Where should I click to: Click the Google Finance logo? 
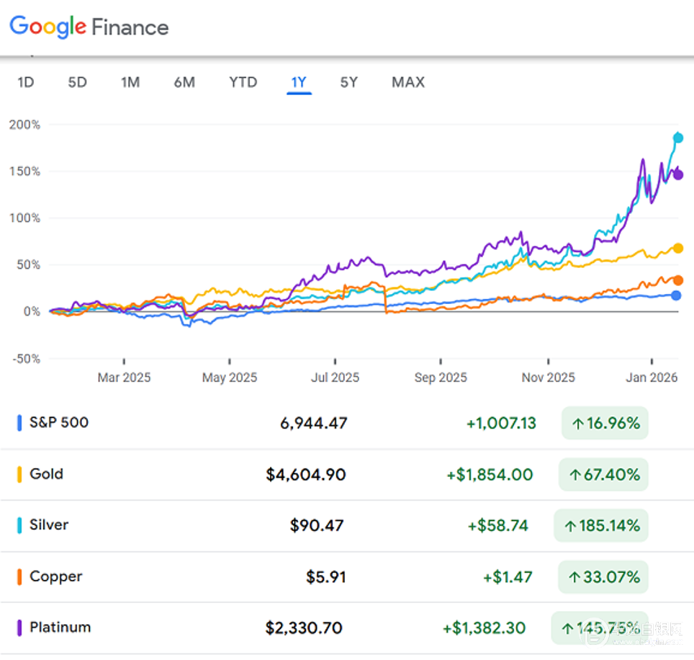tap(89, 27)
